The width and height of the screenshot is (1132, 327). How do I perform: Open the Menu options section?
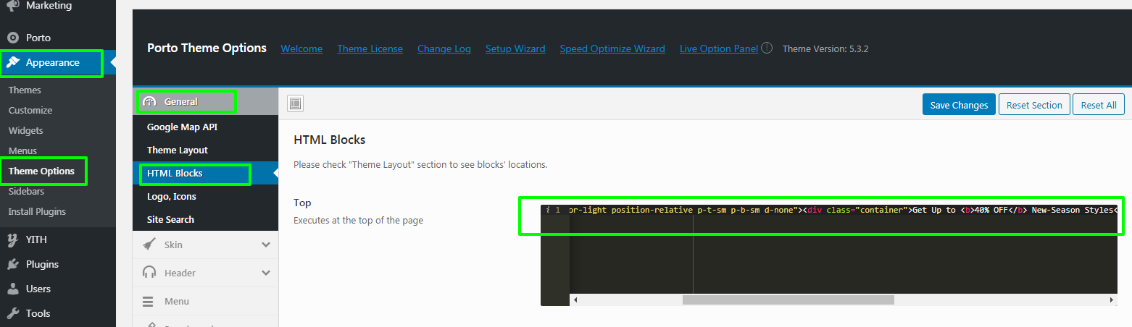click(x=205, y=301)
